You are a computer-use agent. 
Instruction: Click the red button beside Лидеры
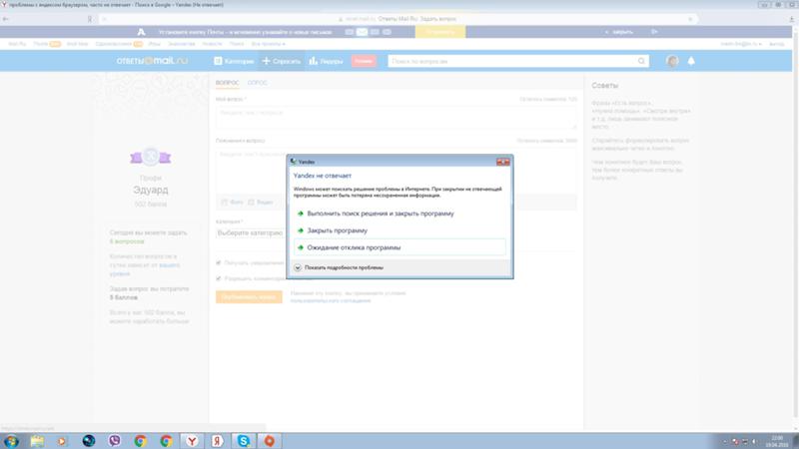[x=364, y=61]
